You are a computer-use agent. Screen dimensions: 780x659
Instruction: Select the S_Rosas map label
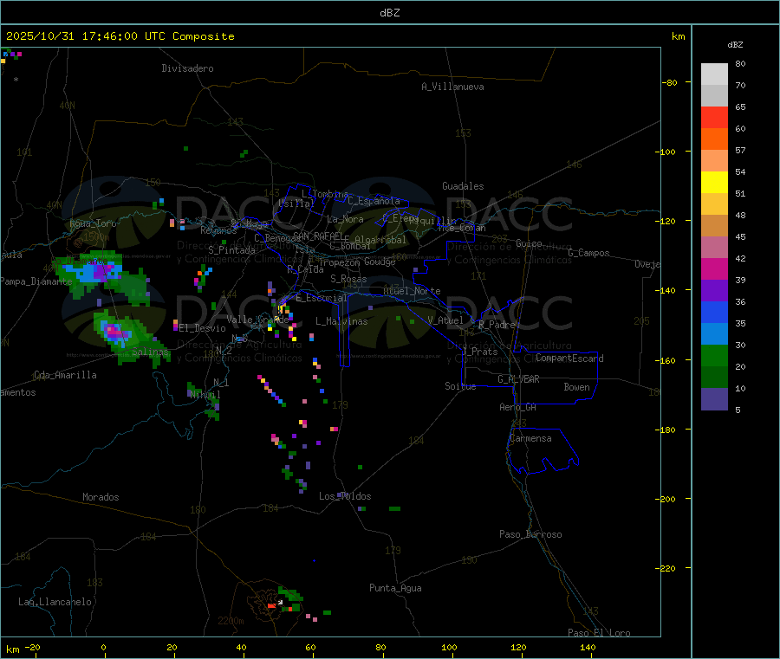pyautogui.click(x=348, y=279)
